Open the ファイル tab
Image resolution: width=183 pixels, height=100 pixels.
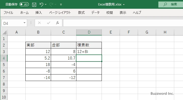click(x=8, y=12)
